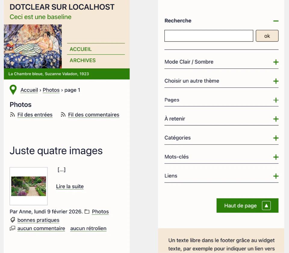289x253 pixels.
Task: Expand the Pages widget
Action: [x=276, y=100]
